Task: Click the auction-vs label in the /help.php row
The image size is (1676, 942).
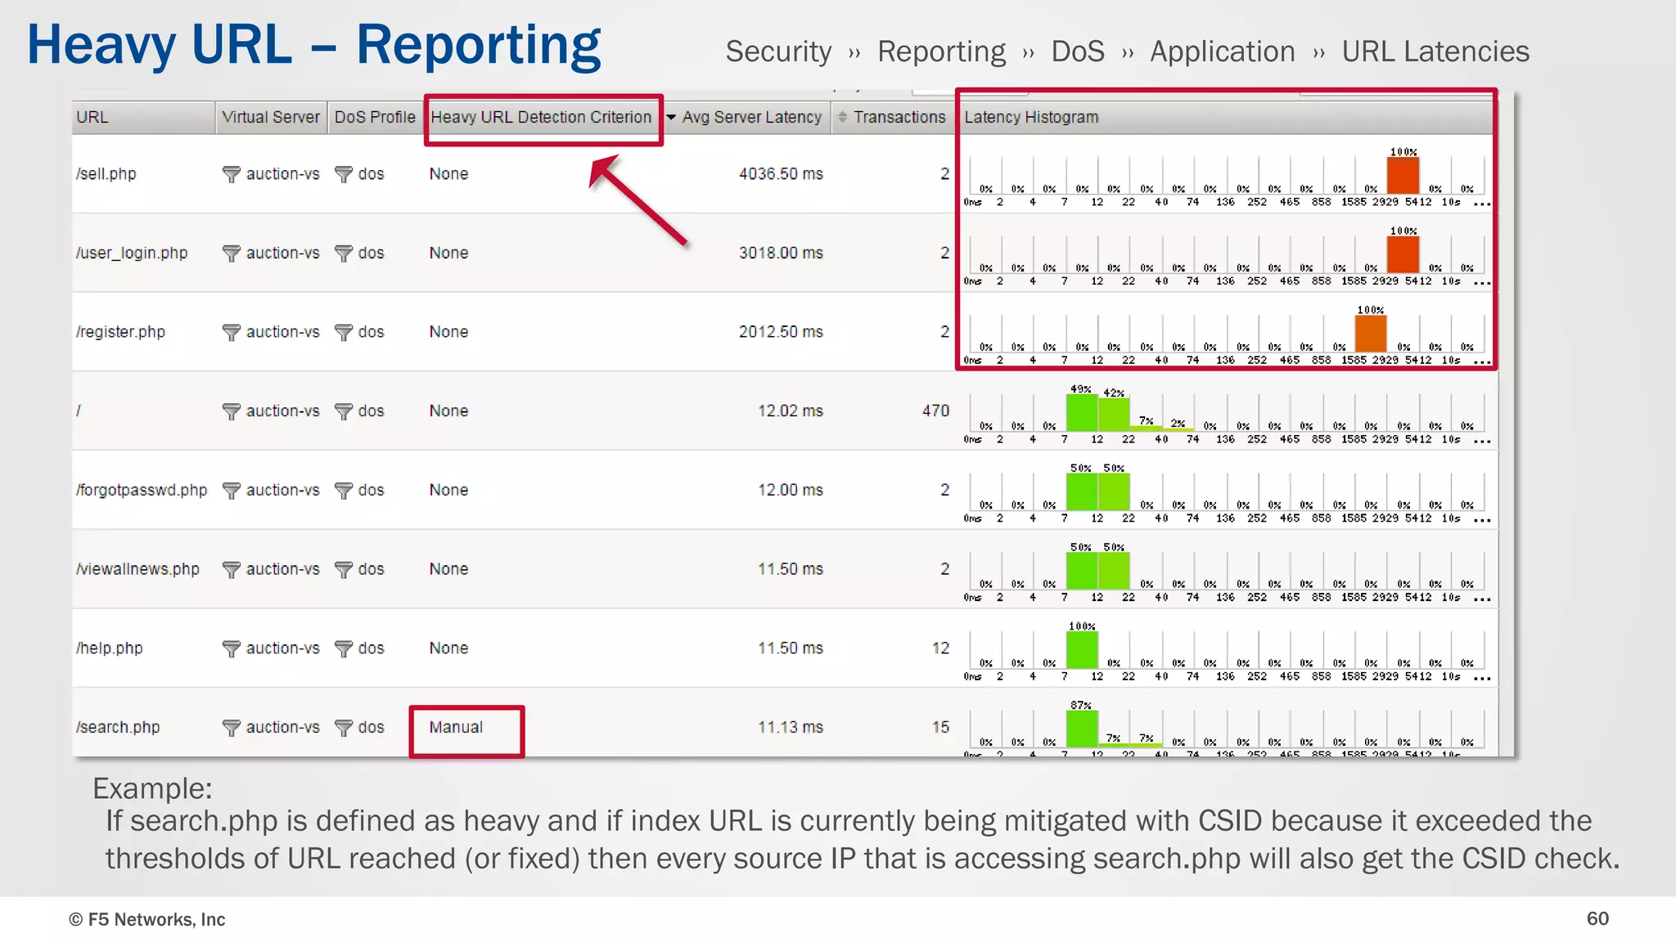Action: (282, 648)
